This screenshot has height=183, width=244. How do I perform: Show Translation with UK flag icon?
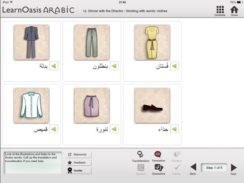point(158,155)
